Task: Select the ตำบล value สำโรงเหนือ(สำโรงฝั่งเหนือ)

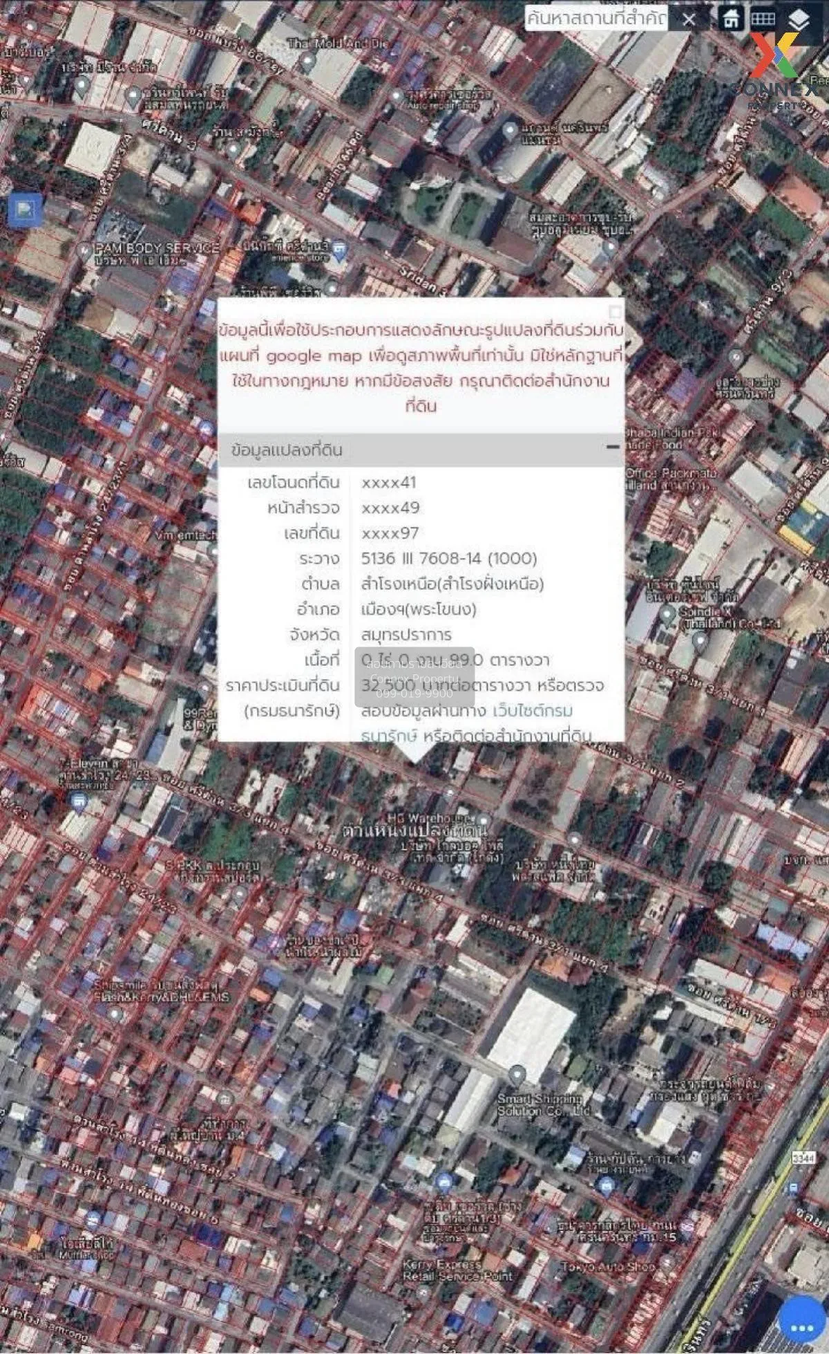Action: [452, 584]
